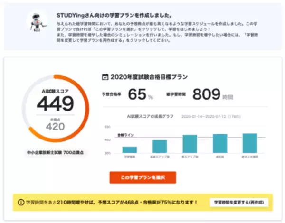Click the 300 y-axis label
Viewport: 285px width, 223px height.
[108, 153]
